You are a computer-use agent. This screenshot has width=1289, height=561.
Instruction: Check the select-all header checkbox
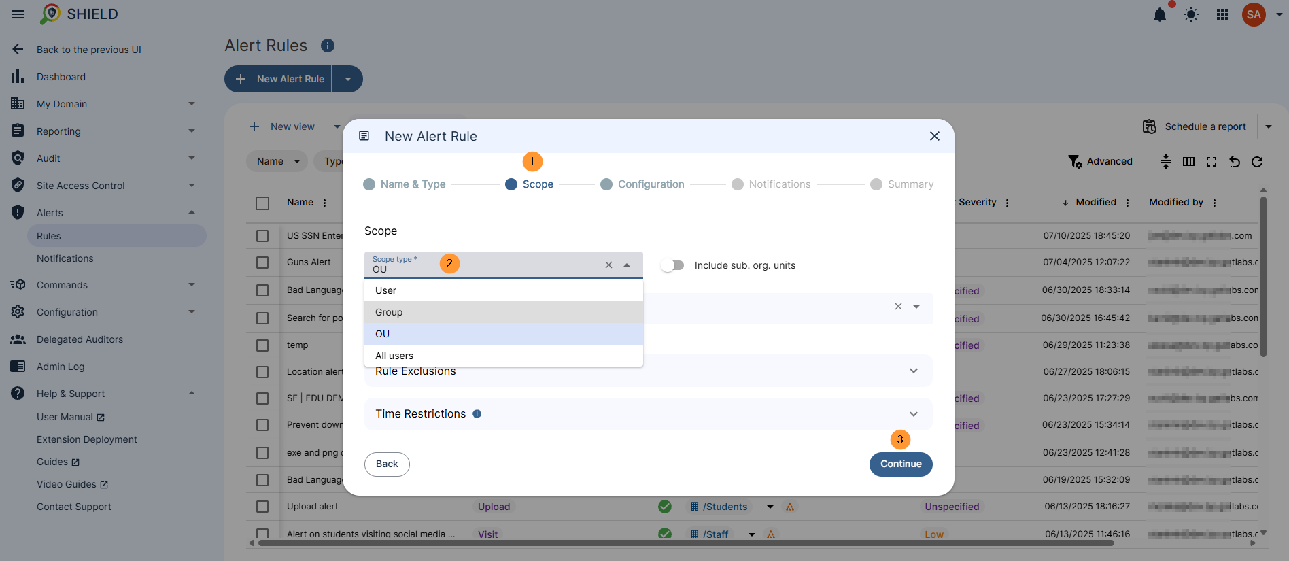262,203
